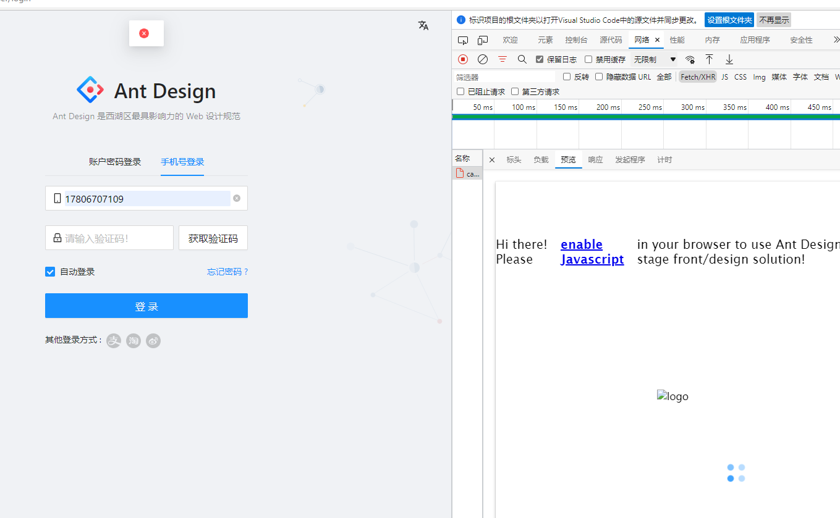
Task: Click the 忘记密码？ link
Action: click(x=227, y=272)
